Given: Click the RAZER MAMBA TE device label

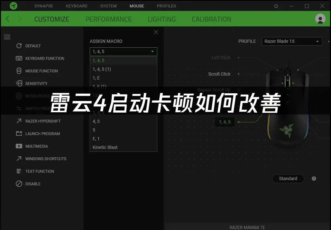Looking at the screenshot, I should pyautogui.click(x=247, y=227).
